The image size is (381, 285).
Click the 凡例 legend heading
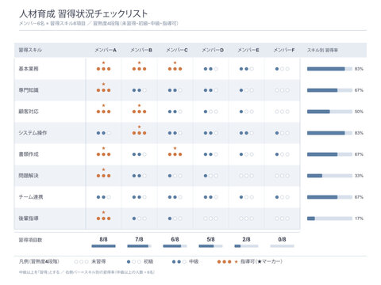click(39, 261)
